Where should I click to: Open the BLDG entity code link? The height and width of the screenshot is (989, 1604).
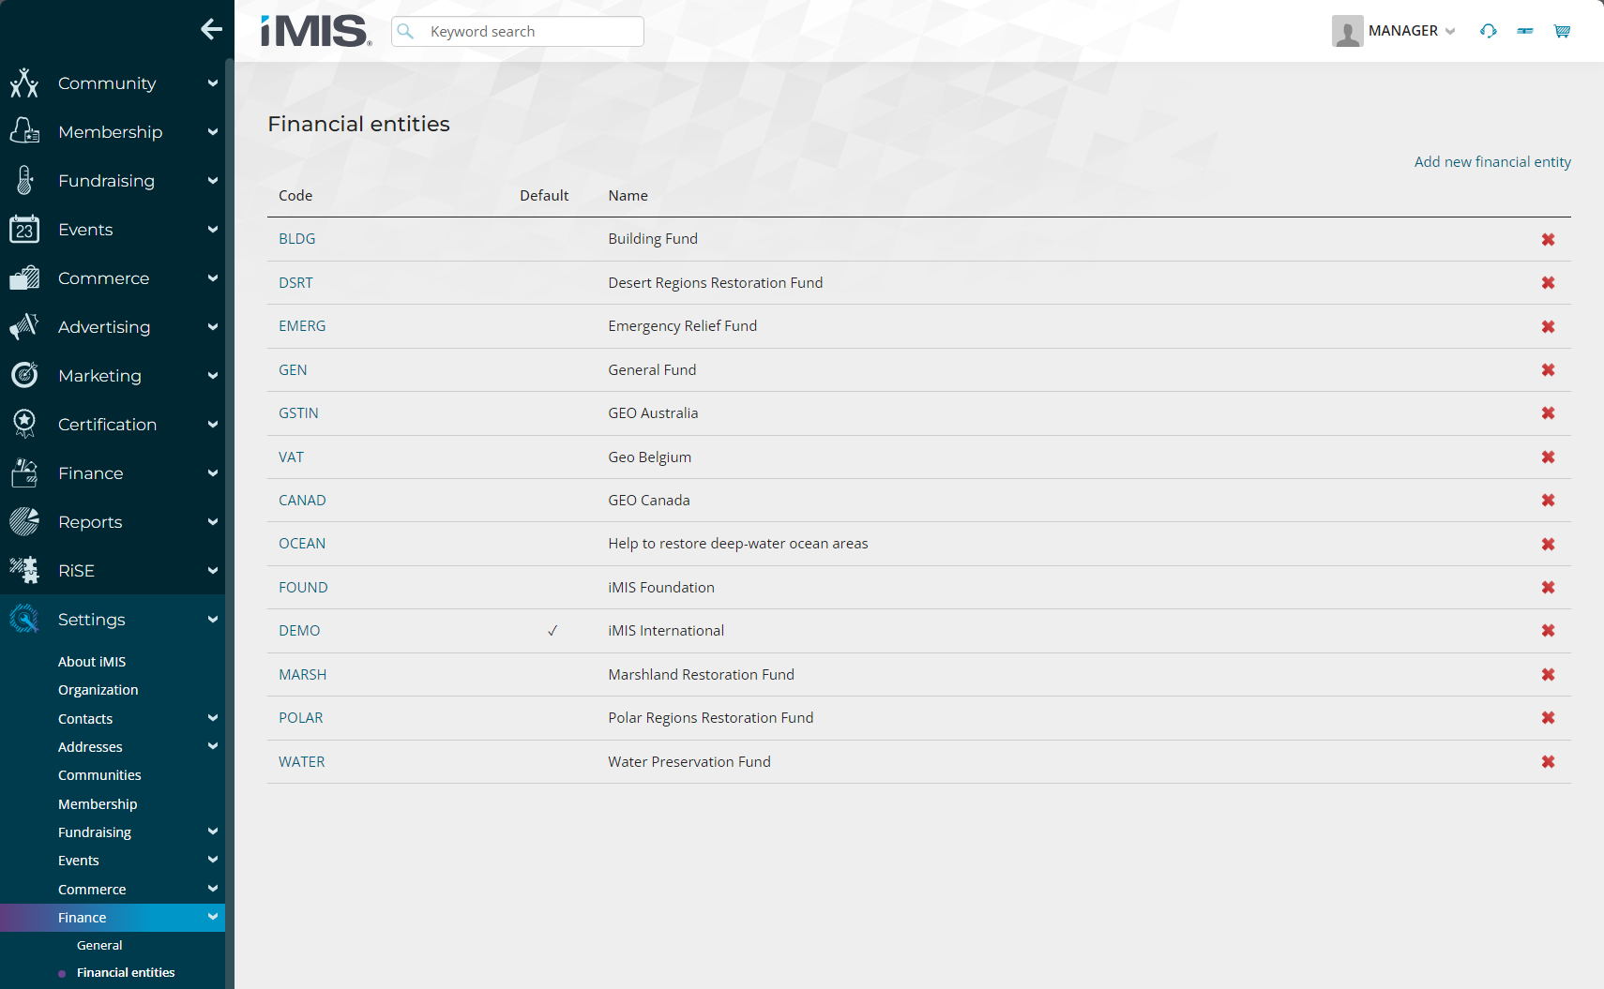pos(296,239)
